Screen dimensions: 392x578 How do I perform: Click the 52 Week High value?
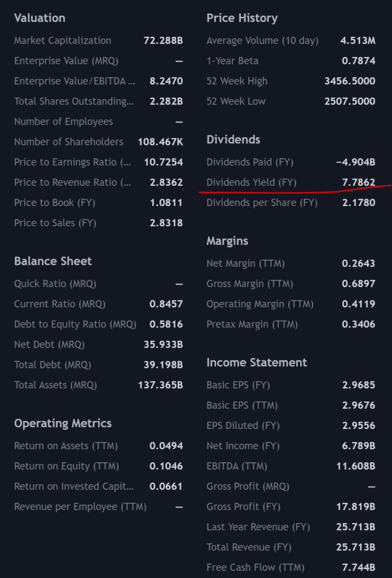click(350, 81)
